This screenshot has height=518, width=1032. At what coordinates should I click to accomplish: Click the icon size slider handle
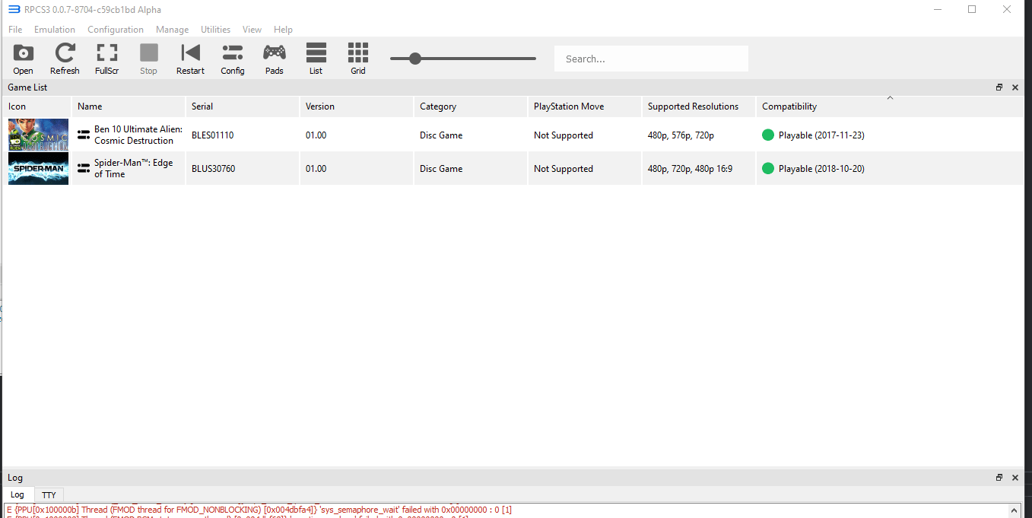click(x=415, y=59)
